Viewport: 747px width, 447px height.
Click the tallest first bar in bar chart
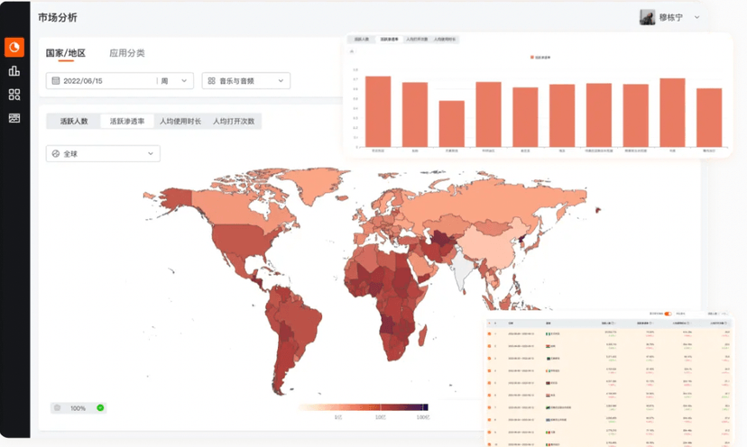tap(378, 111)
